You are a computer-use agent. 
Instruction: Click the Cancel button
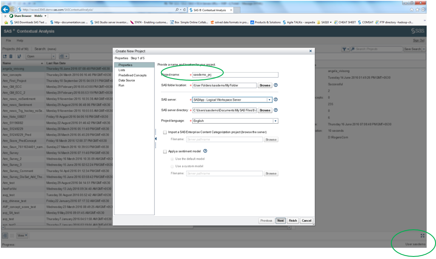(x=307, y=221)
